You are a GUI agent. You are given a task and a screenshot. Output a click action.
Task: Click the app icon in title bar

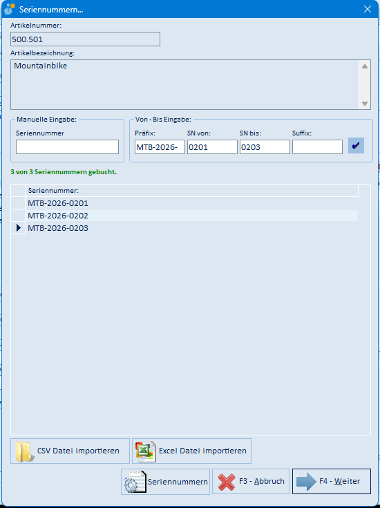pyautogui.click(x=10, y=9)
